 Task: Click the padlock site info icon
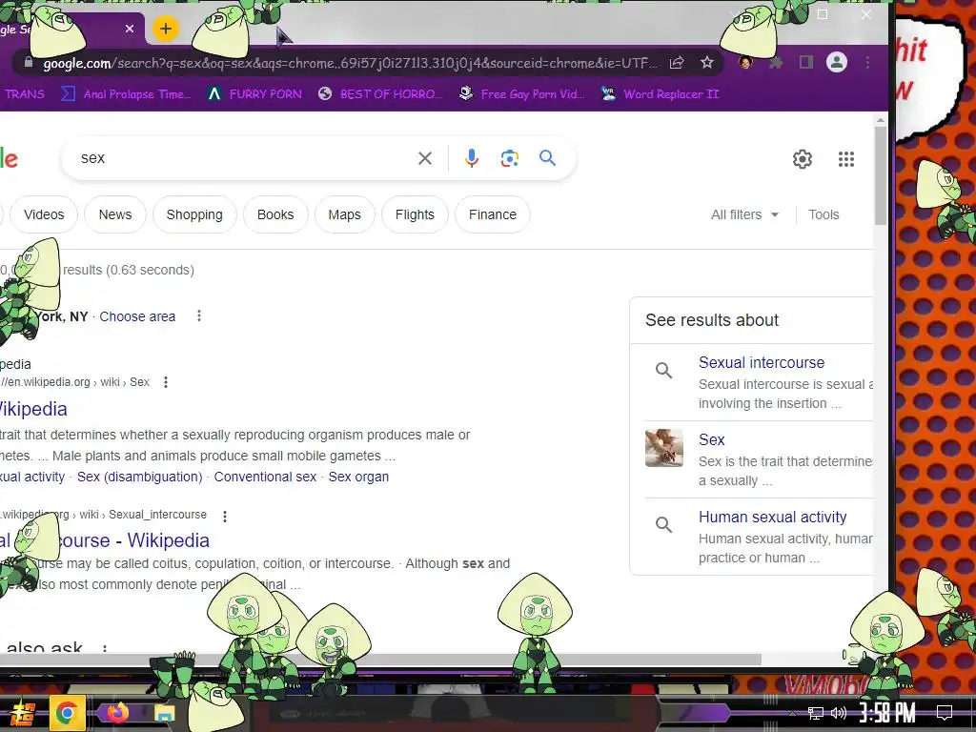(28, 63)
